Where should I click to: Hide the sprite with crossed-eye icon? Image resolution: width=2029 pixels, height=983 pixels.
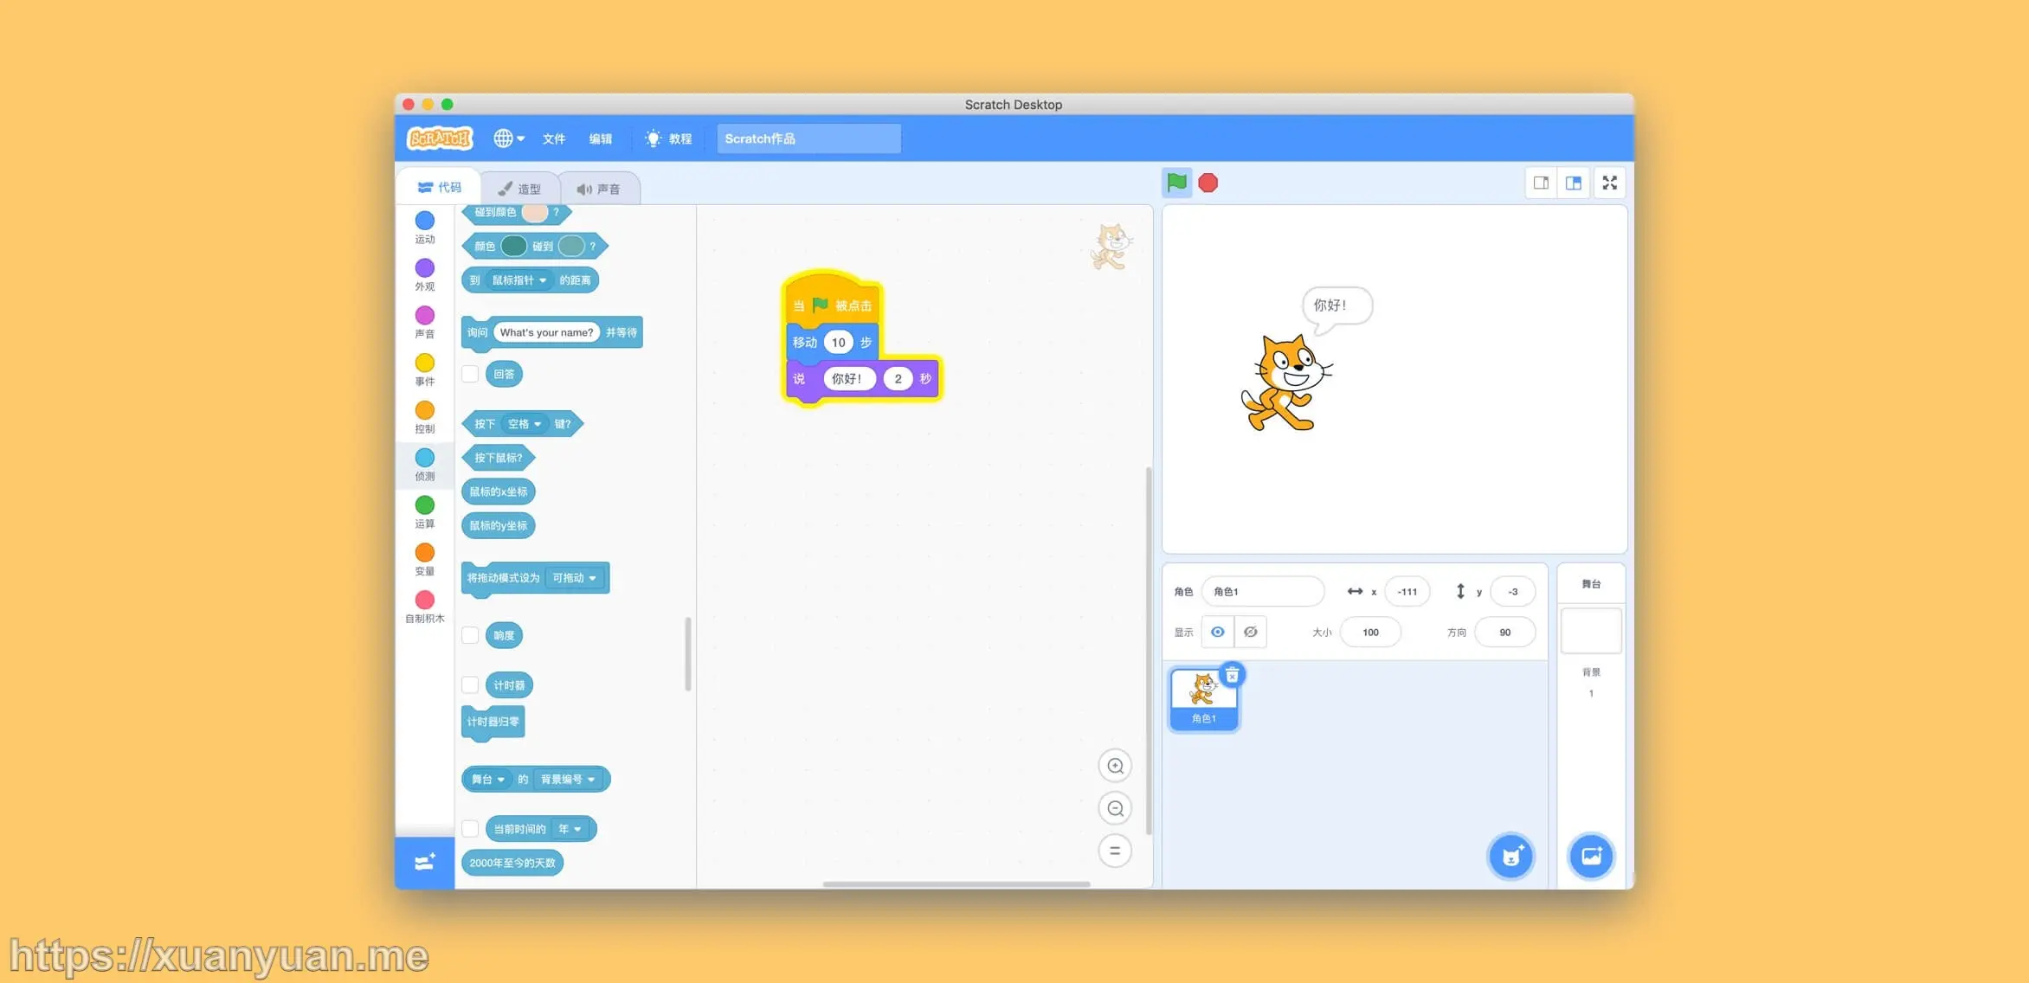1251,632
